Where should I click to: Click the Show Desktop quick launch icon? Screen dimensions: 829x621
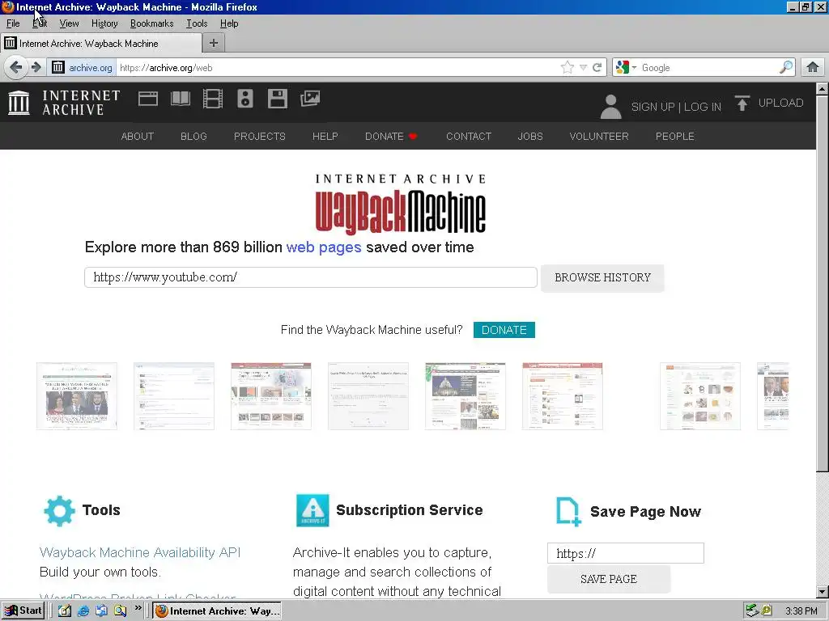pyautogui.click(x=65, y=611)
